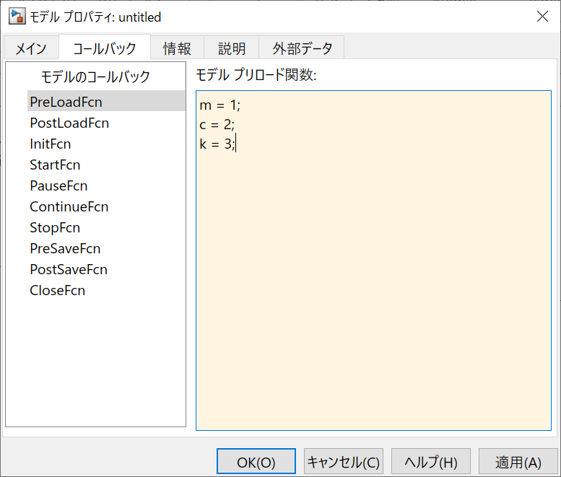This screenshot has width=561, height=477.
Task: Select the InitFcn callback
Action: tap(51, 144)
